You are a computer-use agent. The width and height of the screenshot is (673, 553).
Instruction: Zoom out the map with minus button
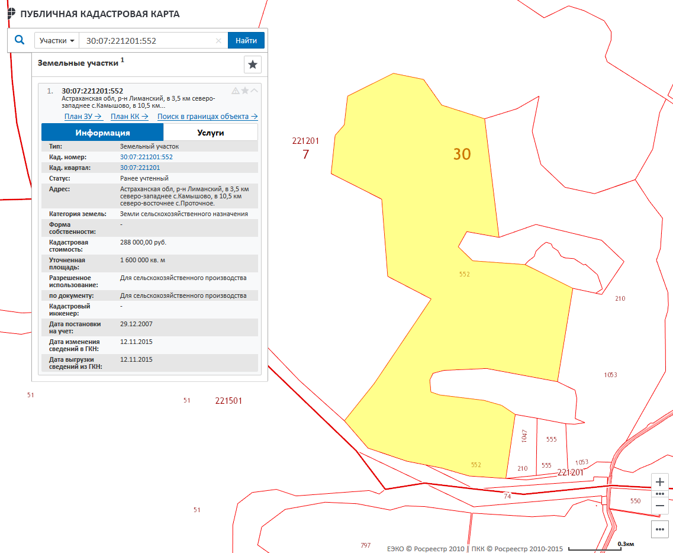(660, 506)
